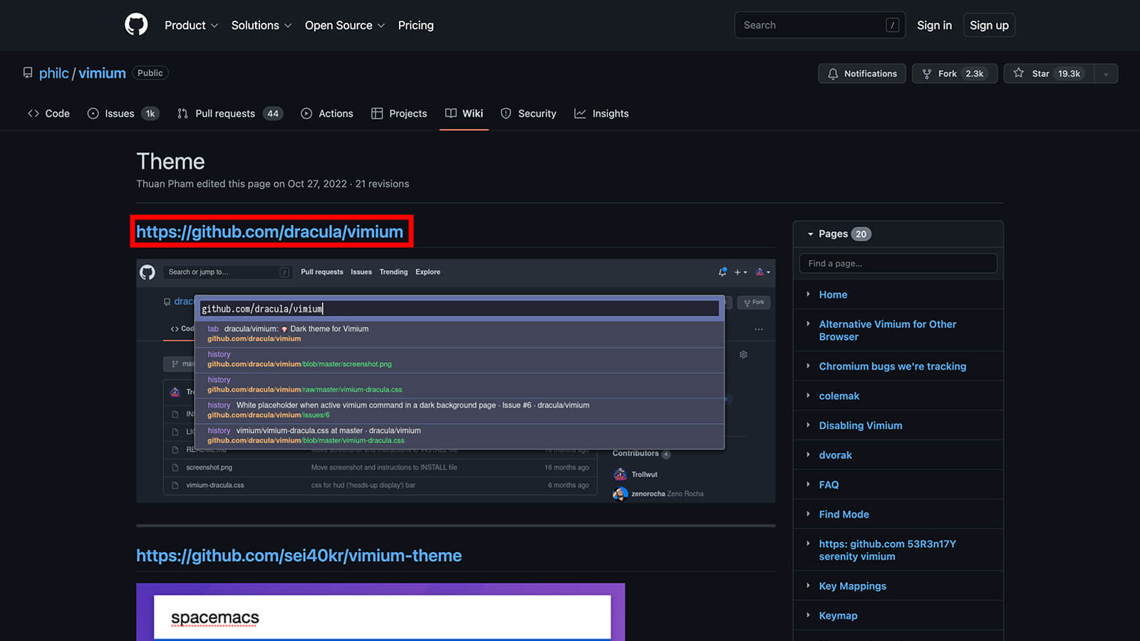Open the Pull requests tab
The width and height of the screenshot is (1140, 641).
pos(229,113)
